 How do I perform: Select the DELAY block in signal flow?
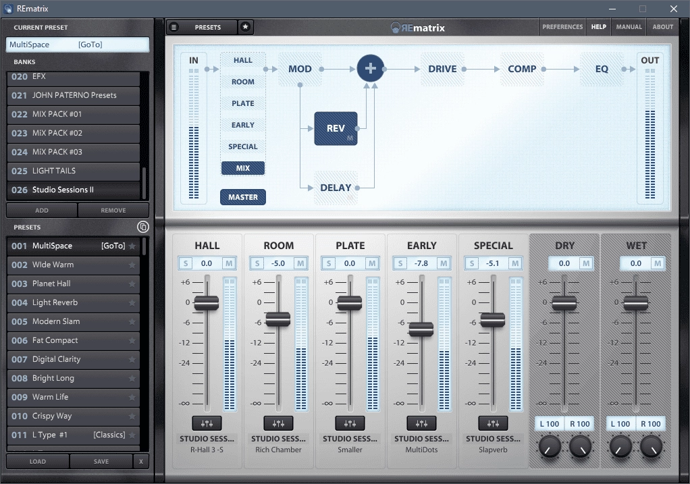(x=336, y=188)
